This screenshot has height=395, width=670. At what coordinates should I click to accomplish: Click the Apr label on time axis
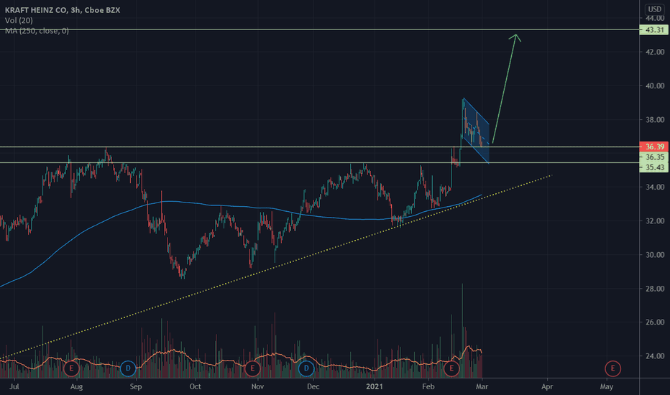point(547,386)
